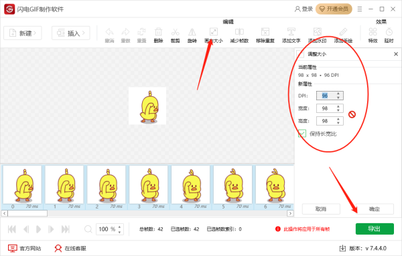
Task: Increase the 宽度 width with up arrow
Action: click(338, 106)
